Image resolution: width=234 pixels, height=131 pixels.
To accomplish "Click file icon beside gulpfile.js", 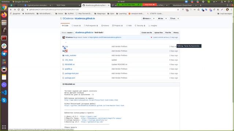I will 63,69.
